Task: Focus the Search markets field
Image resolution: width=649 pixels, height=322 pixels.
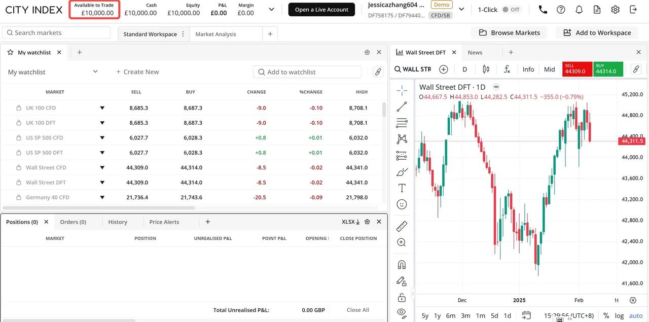Action: pos(56,32)
